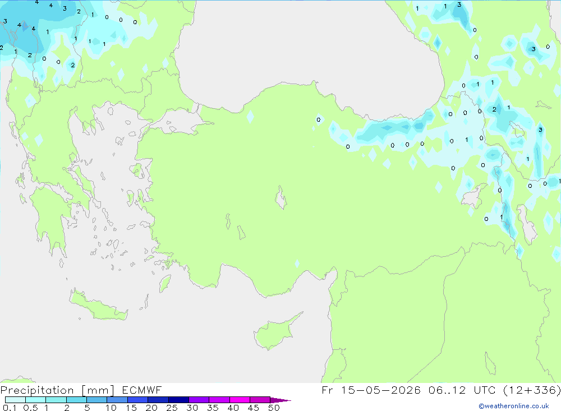Select the 35–40 mm violet swatch
Viewport: 561px width, 411px height.
219,400
